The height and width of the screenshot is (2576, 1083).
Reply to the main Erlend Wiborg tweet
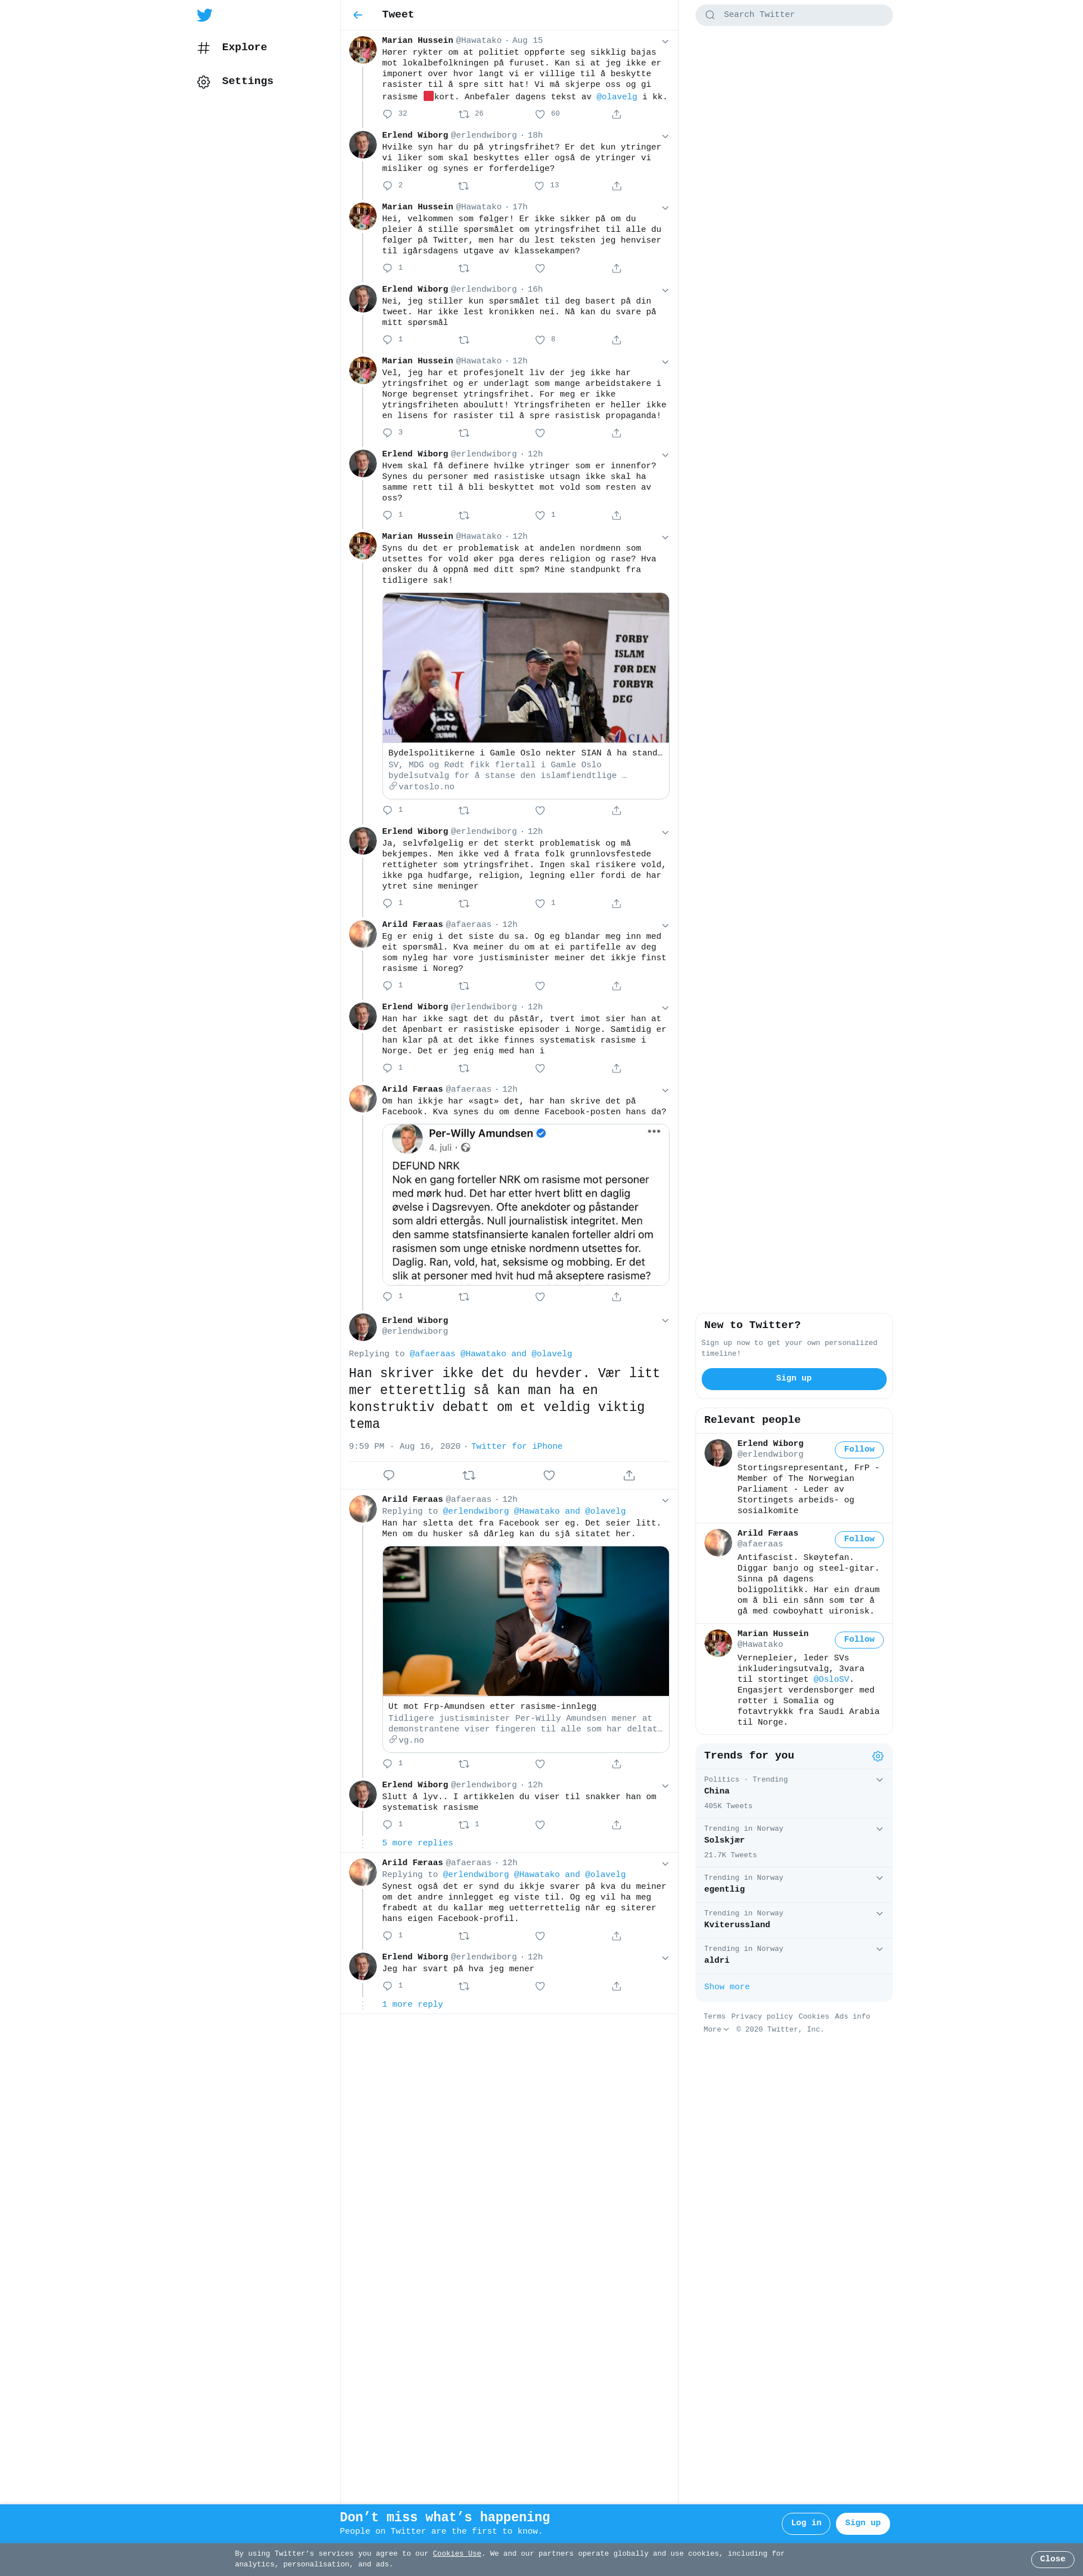[389, 1475]
